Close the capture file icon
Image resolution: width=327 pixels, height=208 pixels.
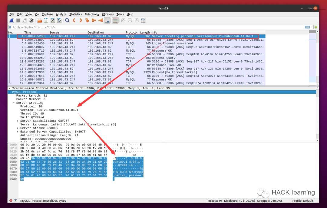[53, 20]
